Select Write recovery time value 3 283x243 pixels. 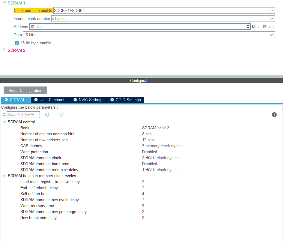click(143, 206)
